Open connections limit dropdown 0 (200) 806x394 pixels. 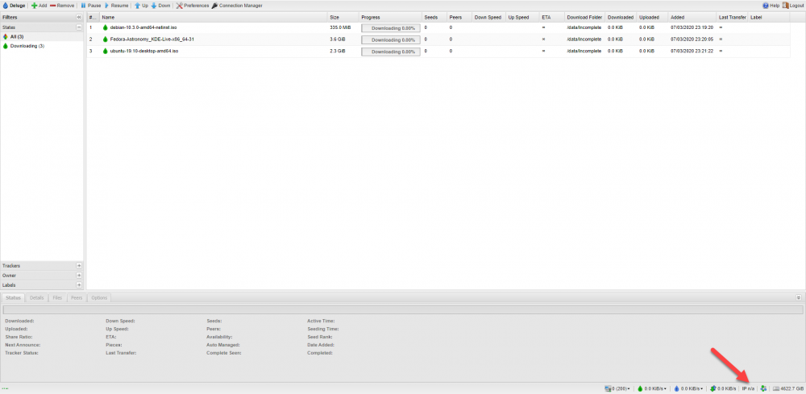pos(618,388)
